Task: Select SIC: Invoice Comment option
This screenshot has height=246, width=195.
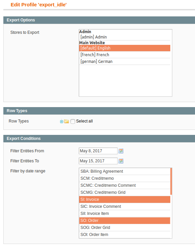Action: tap(125, 207)
